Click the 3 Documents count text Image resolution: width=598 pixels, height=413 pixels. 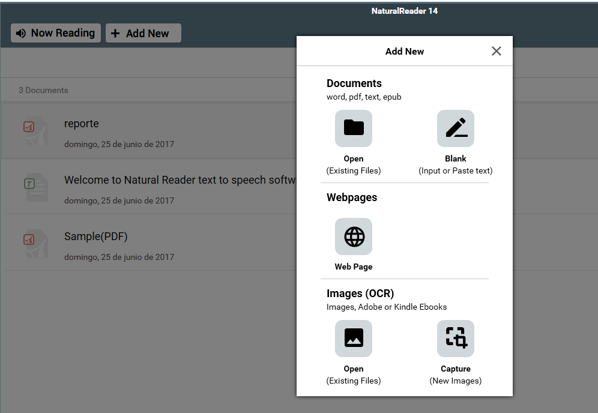tap(43, 91)
